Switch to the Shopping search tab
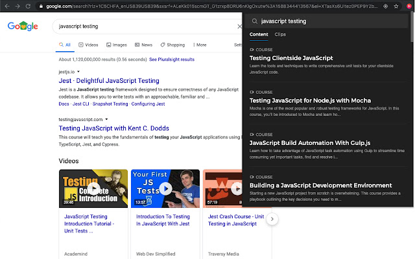The width and height of the screenshot is (415, 259). click(x=172, y=45)
